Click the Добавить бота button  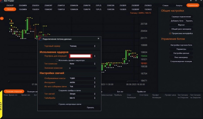177,21
